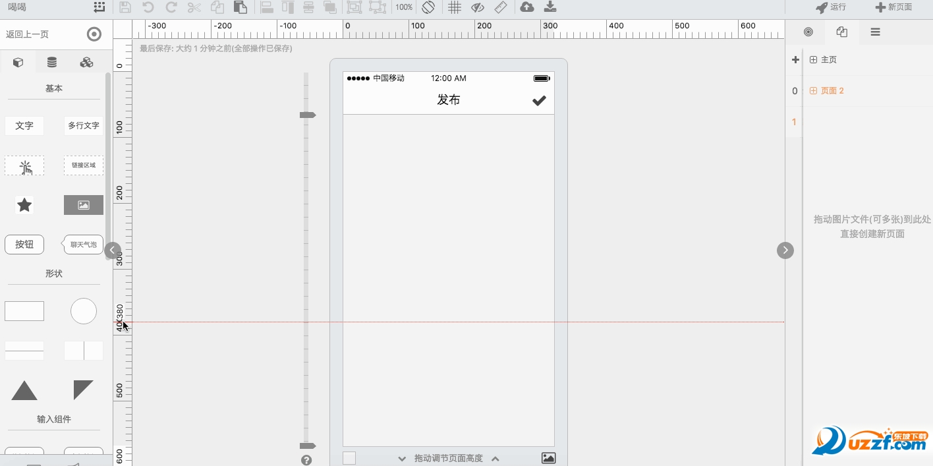933x466 pixels.
Task: Select the image placeholder component
Action: coord(84,205)
